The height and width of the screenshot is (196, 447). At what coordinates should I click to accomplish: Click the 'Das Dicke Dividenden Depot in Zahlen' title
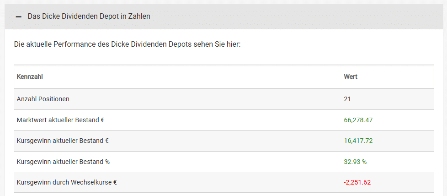(x=89, y=16)
